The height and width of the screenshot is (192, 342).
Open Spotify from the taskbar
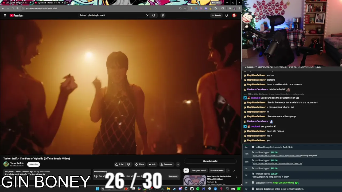click(x=198, y=189)
